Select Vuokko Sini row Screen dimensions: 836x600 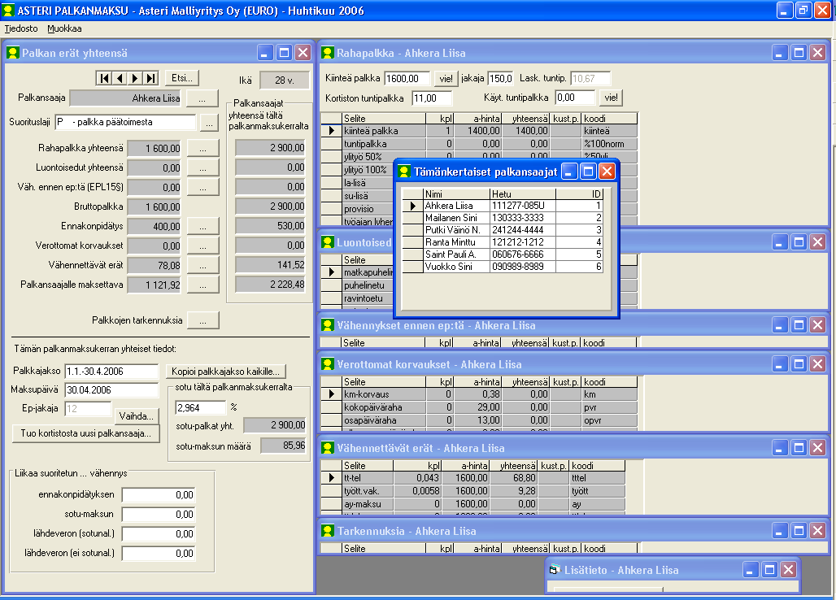(x=503, y=267)
